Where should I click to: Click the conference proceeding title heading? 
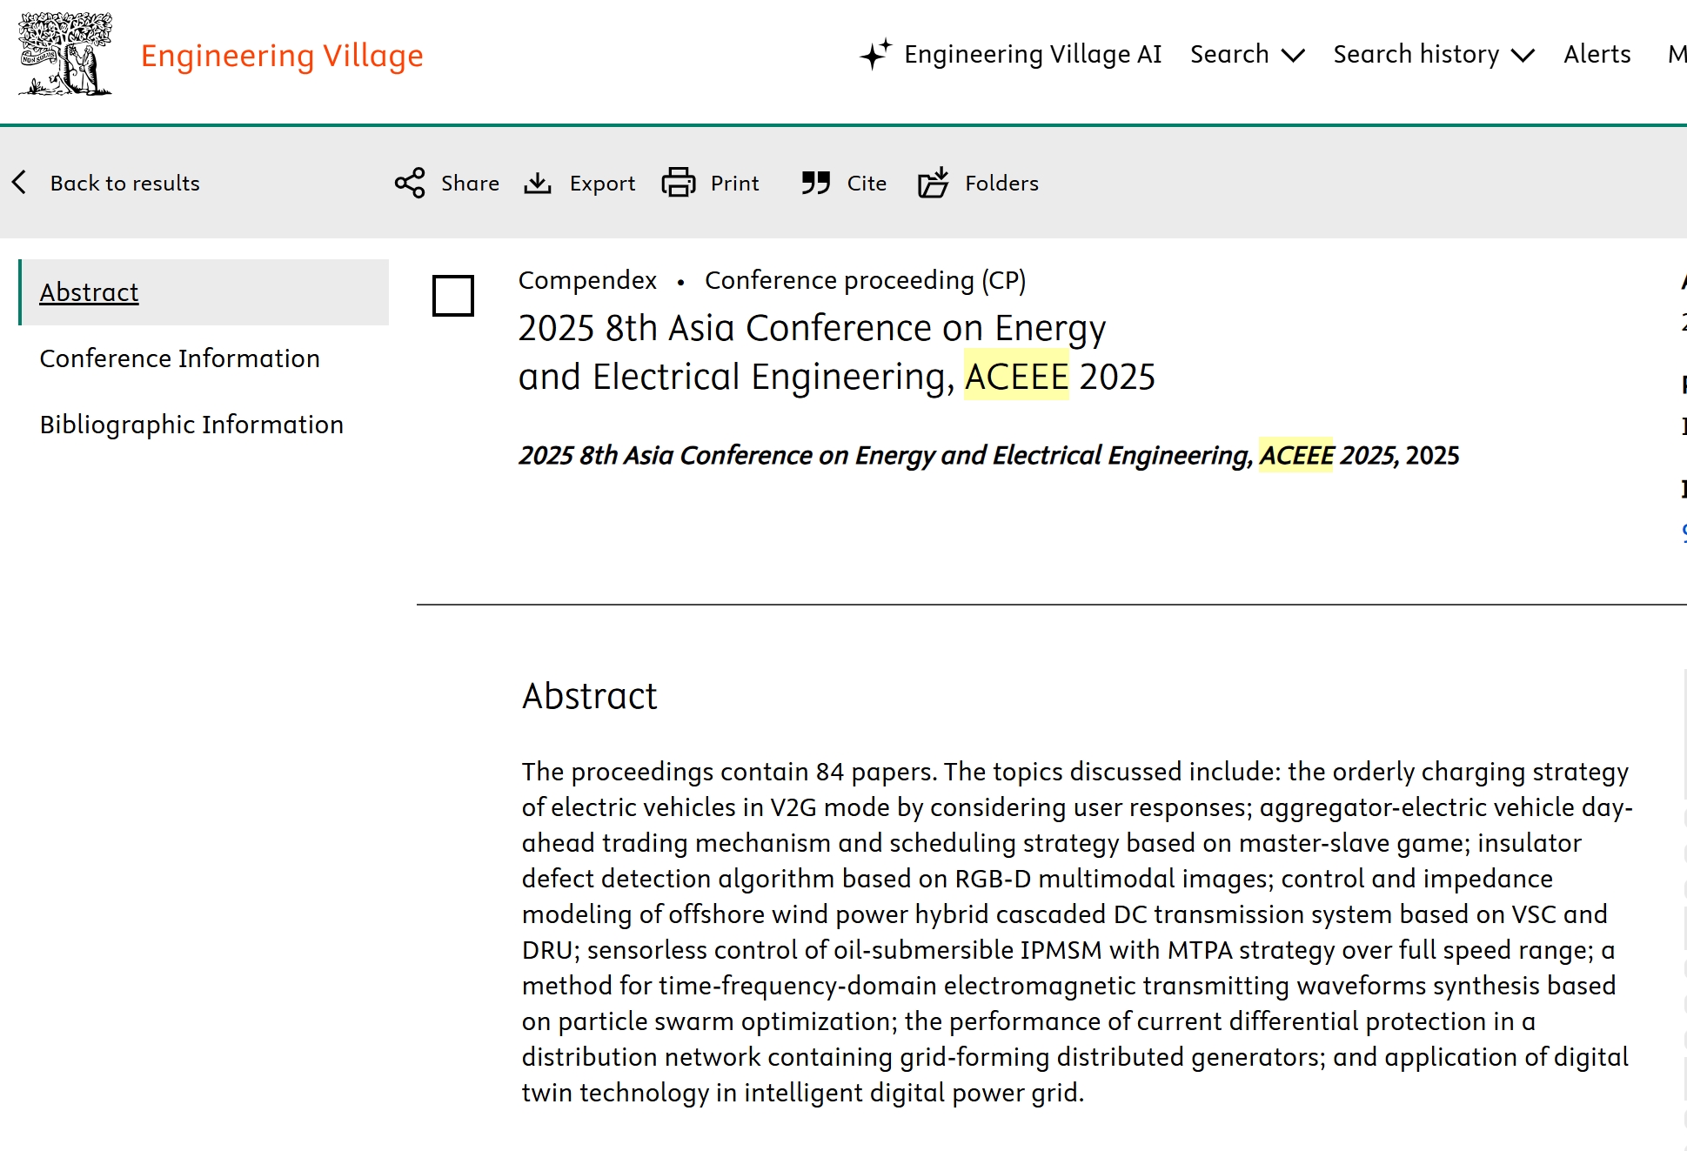click(x=835, y=352)
